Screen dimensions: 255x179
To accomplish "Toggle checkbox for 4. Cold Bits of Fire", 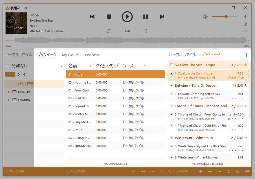I will (172, 125).
